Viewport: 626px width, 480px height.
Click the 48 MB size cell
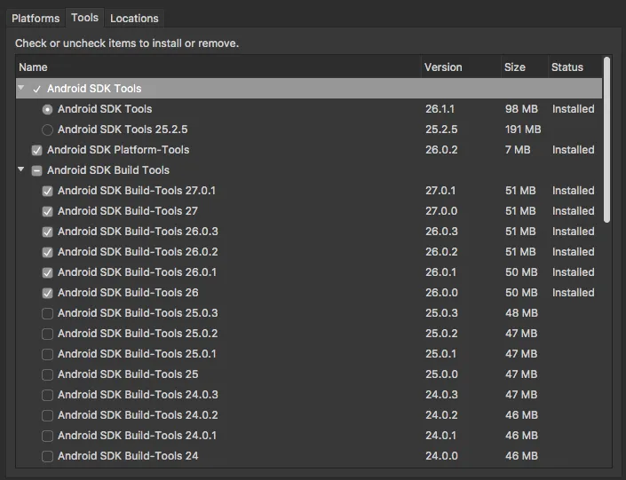tap(521, 313)
